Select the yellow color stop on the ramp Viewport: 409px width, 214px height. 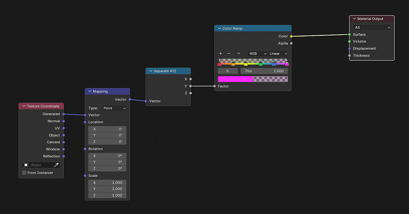(x=246, y=64)
